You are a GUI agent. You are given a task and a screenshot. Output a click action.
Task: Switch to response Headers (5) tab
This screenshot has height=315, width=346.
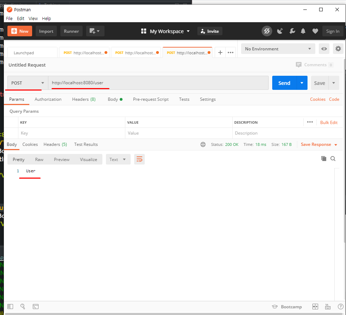(x=55, y=144)
